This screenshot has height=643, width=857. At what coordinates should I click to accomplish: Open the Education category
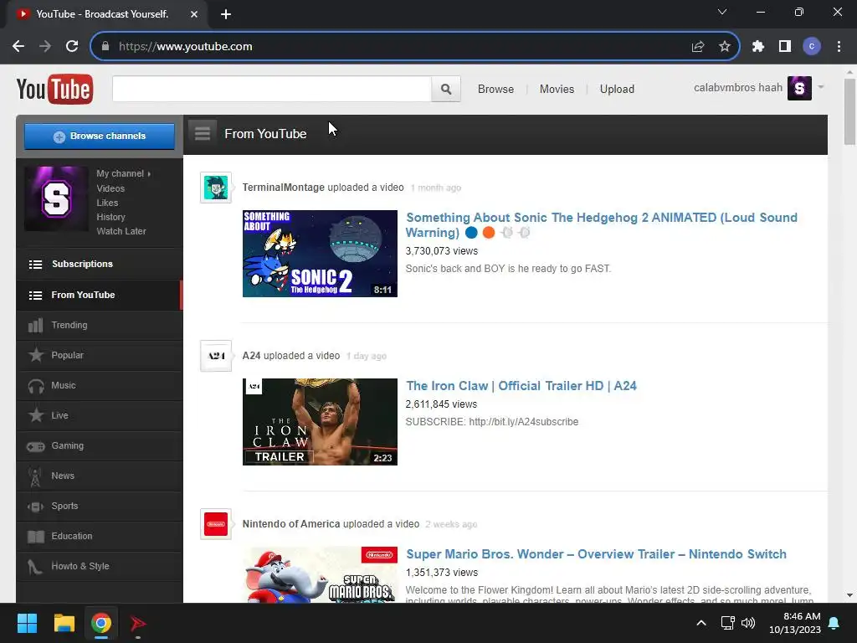coord(100,536)
